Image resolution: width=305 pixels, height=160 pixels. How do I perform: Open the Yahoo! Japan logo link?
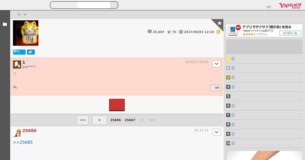coord(290,6)
